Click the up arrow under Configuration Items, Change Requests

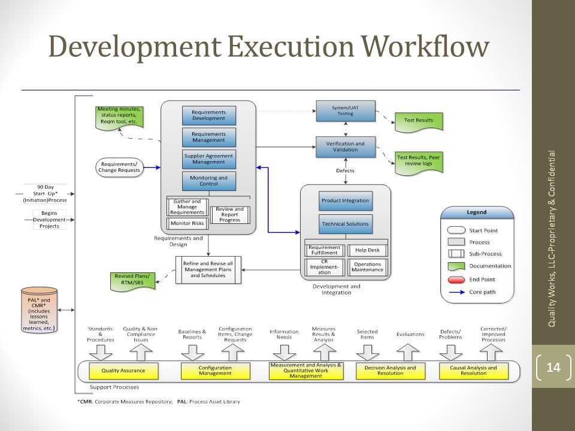[233, 353]
